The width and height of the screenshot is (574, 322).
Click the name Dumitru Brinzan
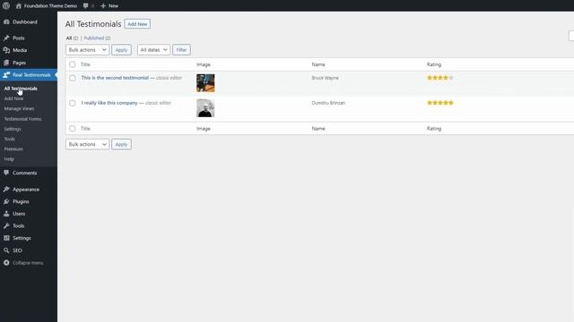coord(328,103)
